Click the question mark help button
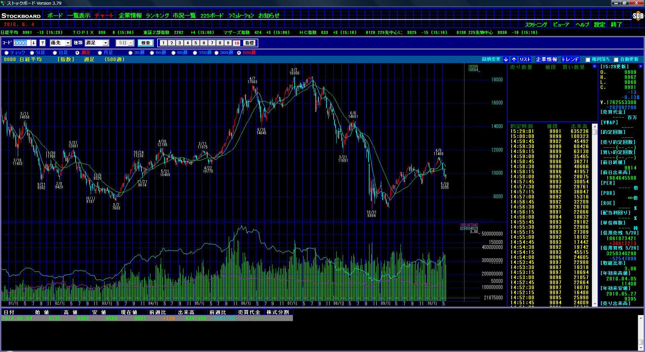The image size is (645, 352). click(x=42, y=43)
